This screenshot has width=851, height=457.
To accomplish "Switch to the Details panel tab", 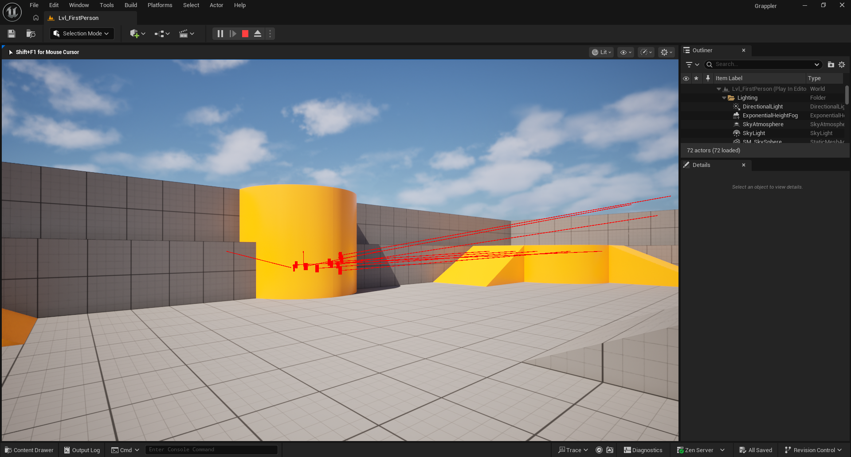I will tap(701, 165).
